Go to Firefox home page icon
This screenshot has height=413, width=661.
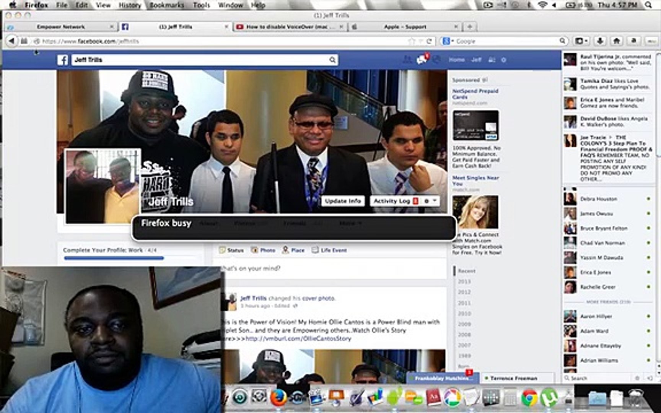tap(617, 41)
